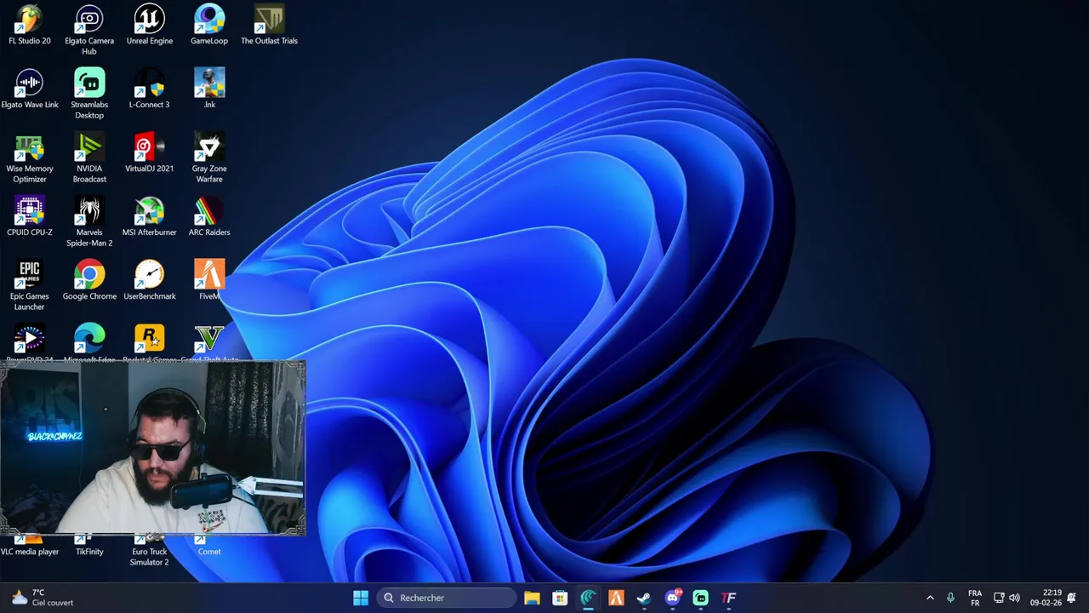The height and width of the screenshot is (613, 1089).
Task: Open File Explorer from the taskbar
Action: click(532, 598)
